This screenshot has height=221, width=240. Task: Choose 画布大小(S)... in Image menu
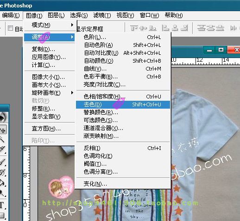(x=50, y=85)
